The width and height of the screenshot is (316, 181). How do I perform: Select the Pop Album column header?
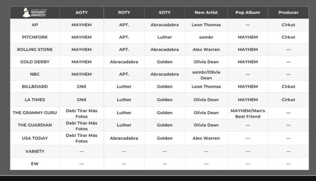tap(248, 13)
